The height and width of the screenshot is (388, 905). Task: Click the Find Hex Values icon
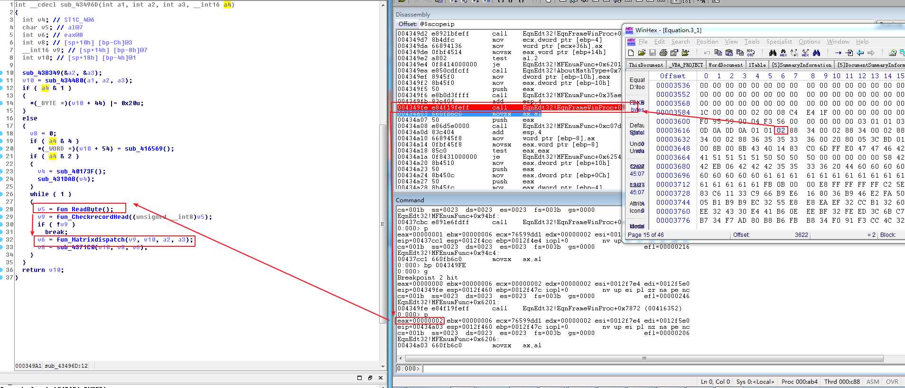tap(784, 53)
